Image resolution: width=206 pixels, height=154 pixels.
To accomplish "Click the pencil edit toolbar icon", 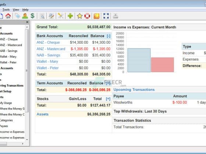I will [51, 16].
